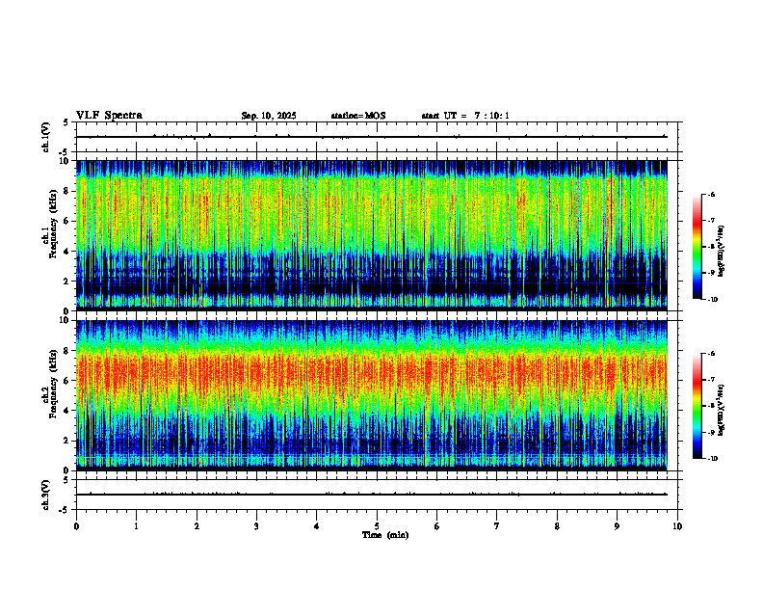Click inside the ch.1 spectrogram panel
This screenshot has width=763, height=590.
(371, 235)
